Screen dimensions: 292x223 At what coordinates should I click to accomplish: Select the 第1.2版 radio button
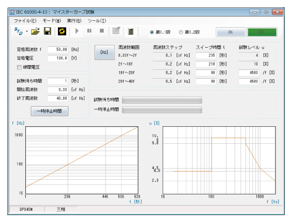coord(181,32)
